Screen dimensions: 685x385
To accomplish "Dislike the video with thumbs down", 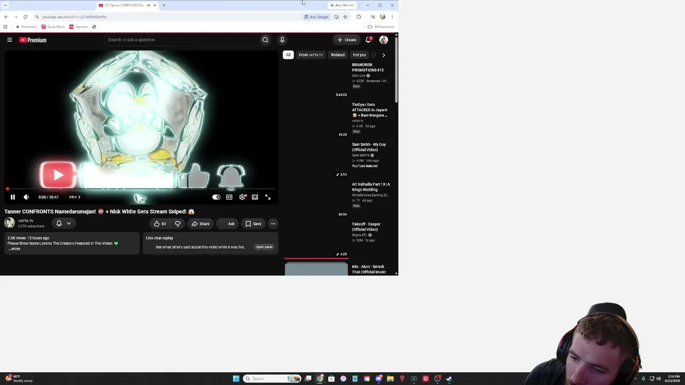I will 178,224.
